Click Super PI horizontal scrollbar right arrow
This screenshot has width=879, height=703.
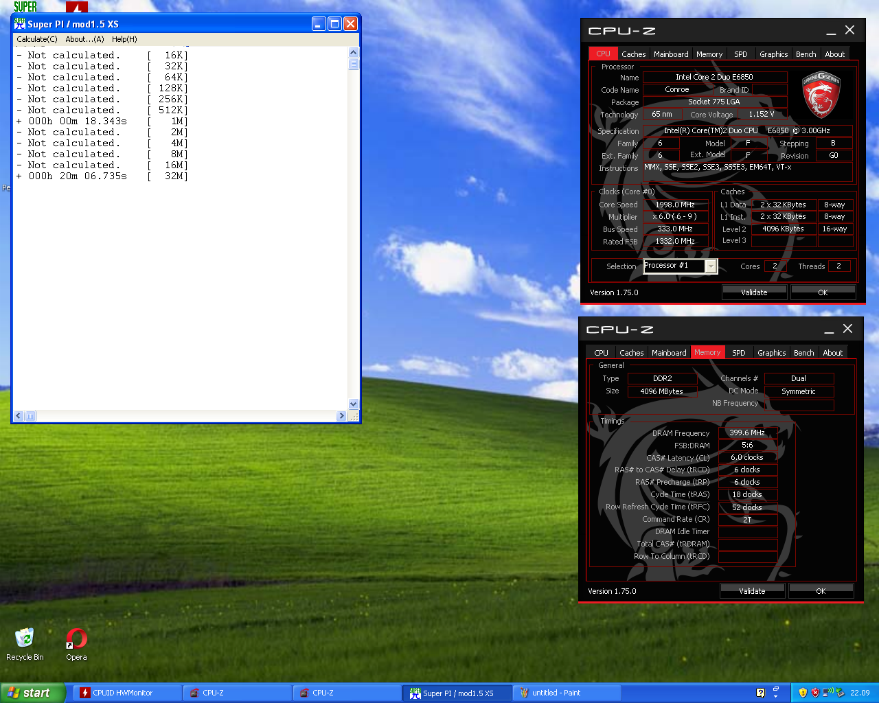click(341, 416)
